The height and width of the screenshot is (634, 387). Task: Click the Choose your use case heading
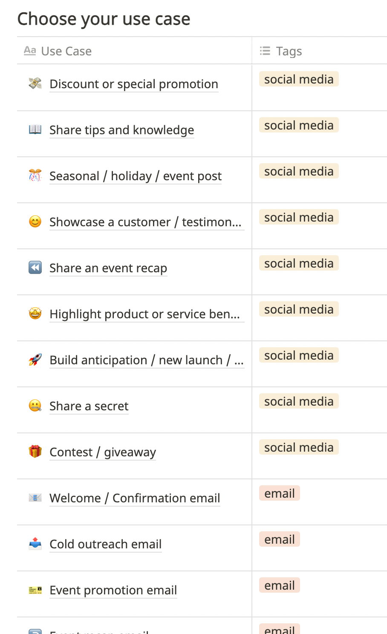(104, 19)
